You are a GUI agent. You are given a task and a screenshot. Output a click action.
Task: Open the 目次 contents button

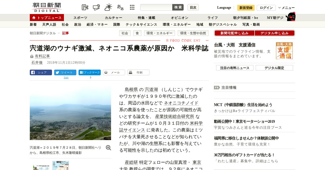coord(193,7)
